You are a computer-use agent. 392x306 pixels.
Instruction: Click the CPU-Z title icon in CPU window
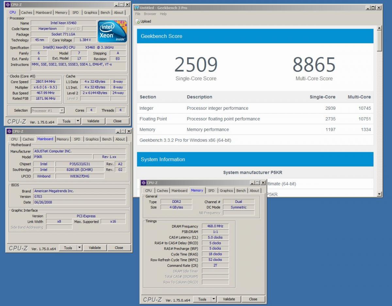coord(8,5)
